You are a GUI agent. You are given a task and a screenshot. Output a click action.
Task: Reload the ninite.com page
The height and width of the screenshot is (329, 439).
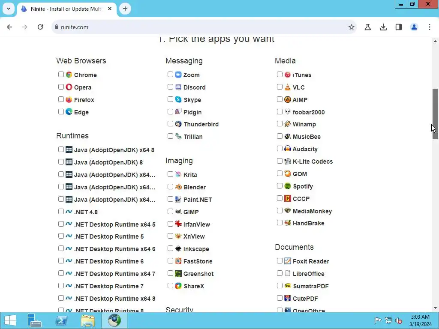(x=40, y=27)
